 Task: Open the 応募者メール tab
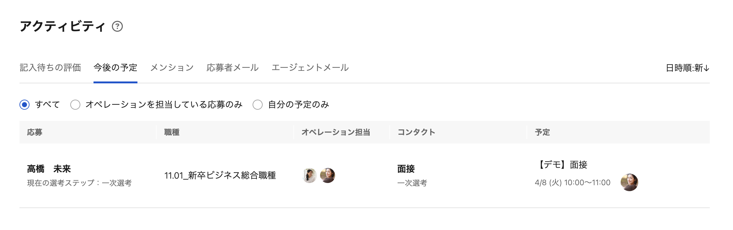click(233, 68)
